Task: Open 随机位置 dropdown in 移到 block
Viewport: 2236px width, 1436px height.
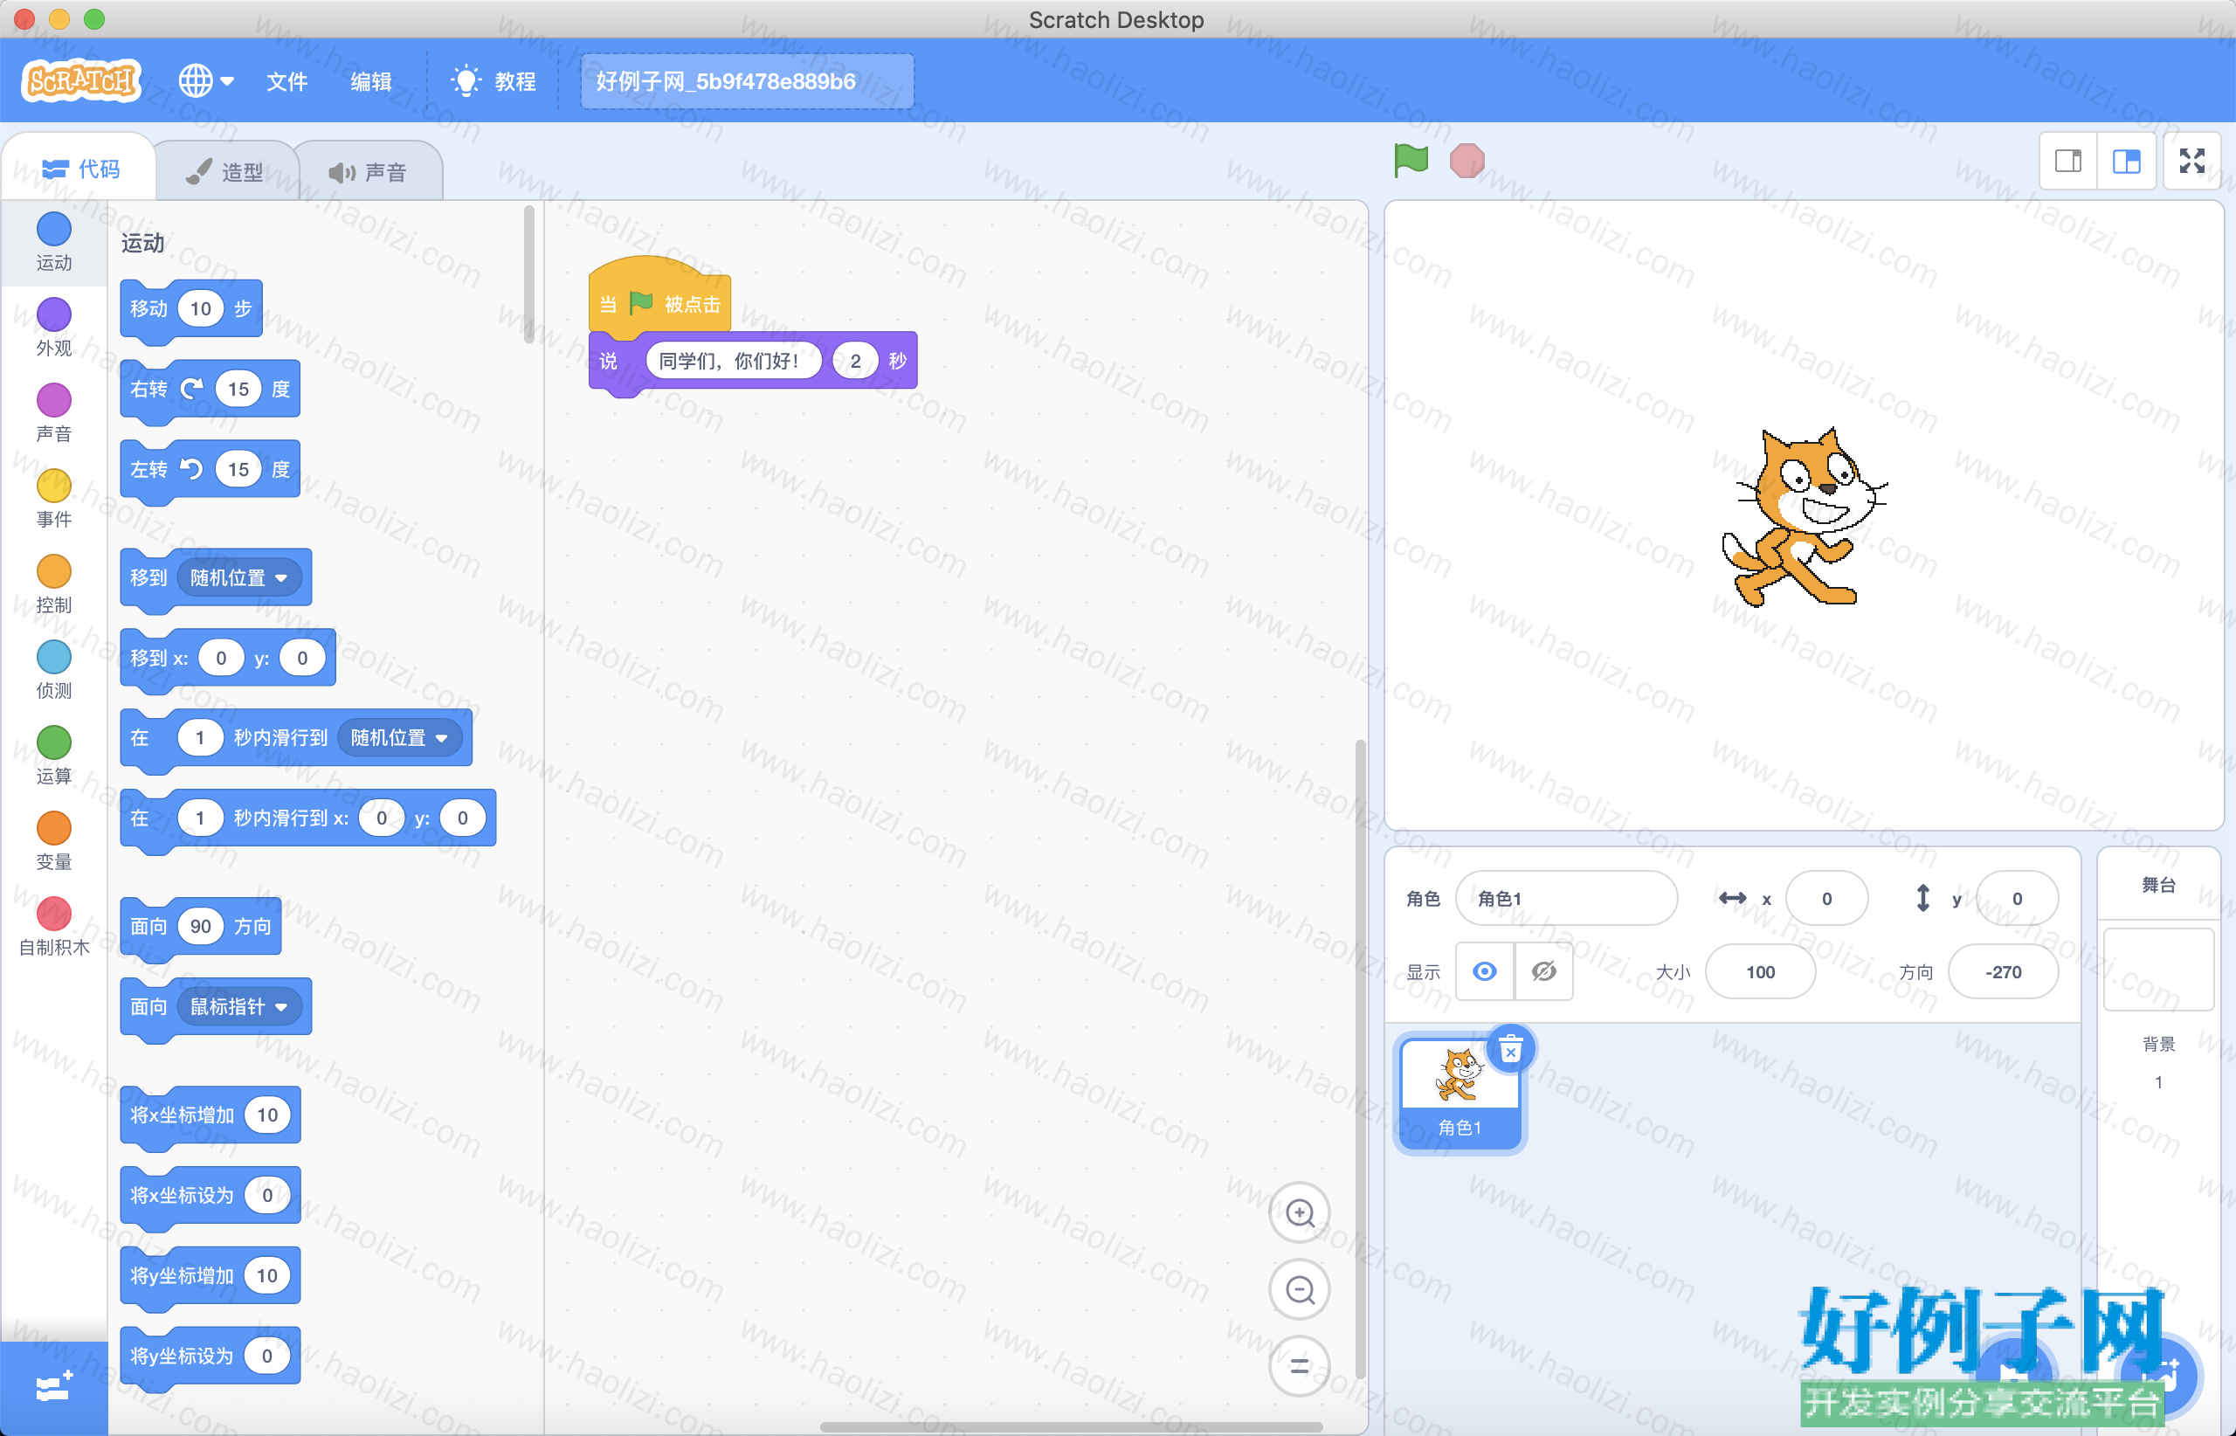Action: 238,577
